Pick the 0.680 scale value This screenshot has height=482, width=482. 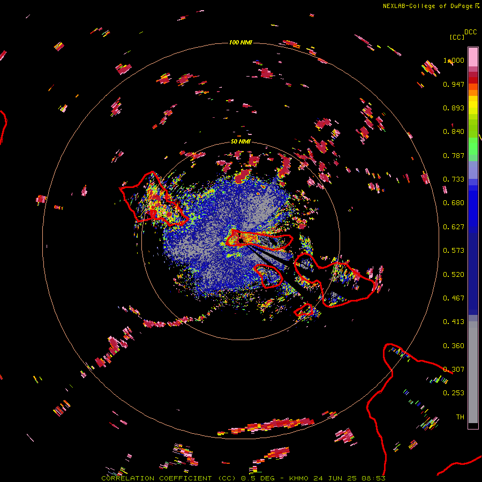tap(454, 203)
